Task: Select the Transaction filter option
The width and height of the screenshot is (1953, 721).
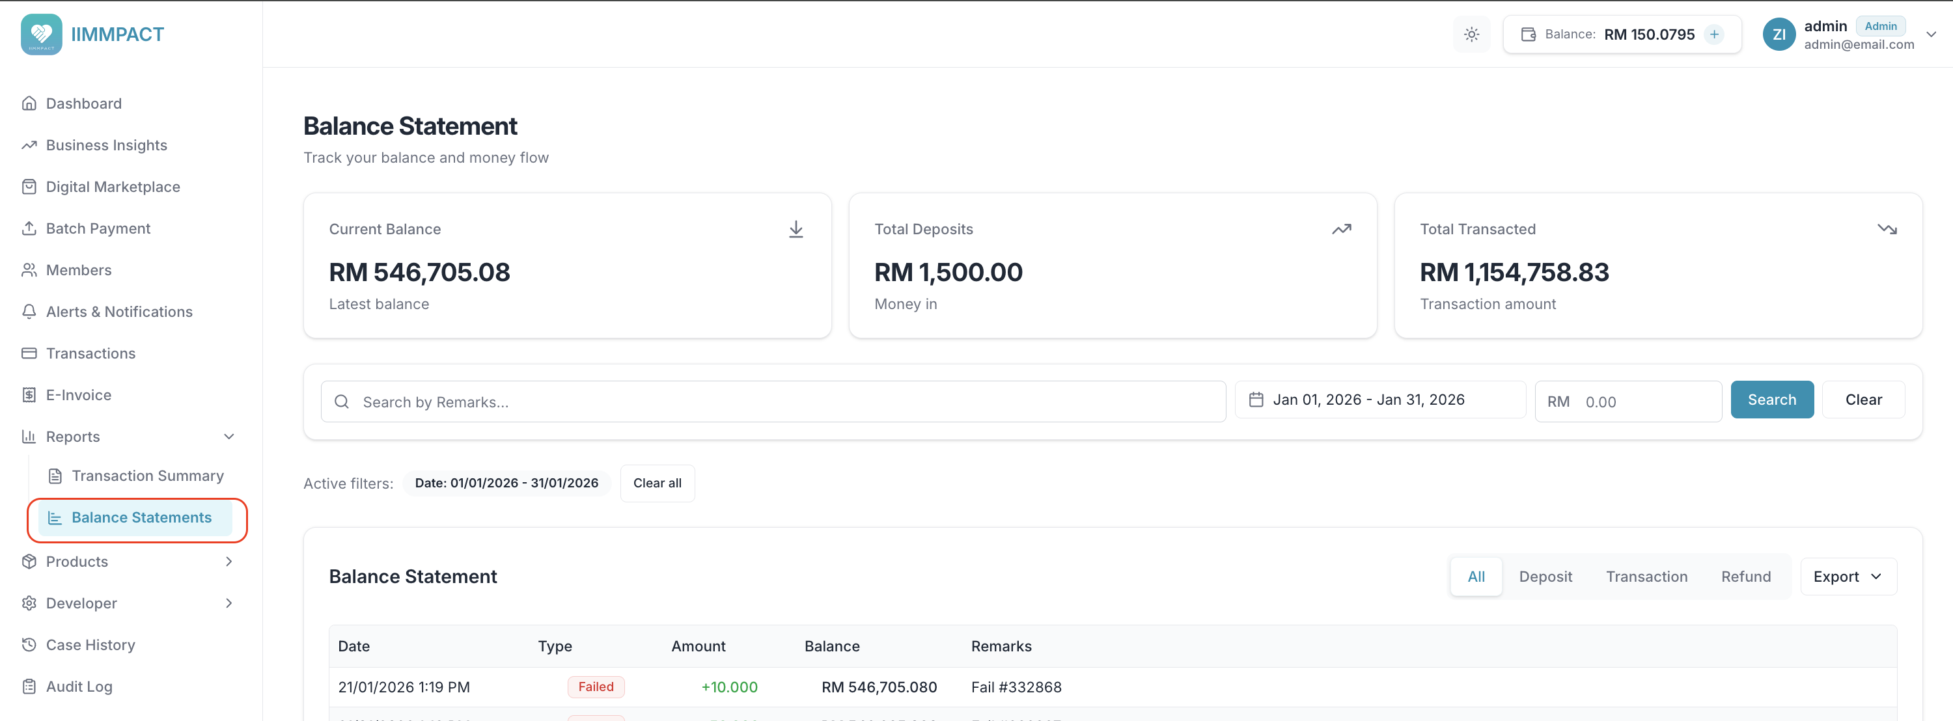Action: [1646, 576]
